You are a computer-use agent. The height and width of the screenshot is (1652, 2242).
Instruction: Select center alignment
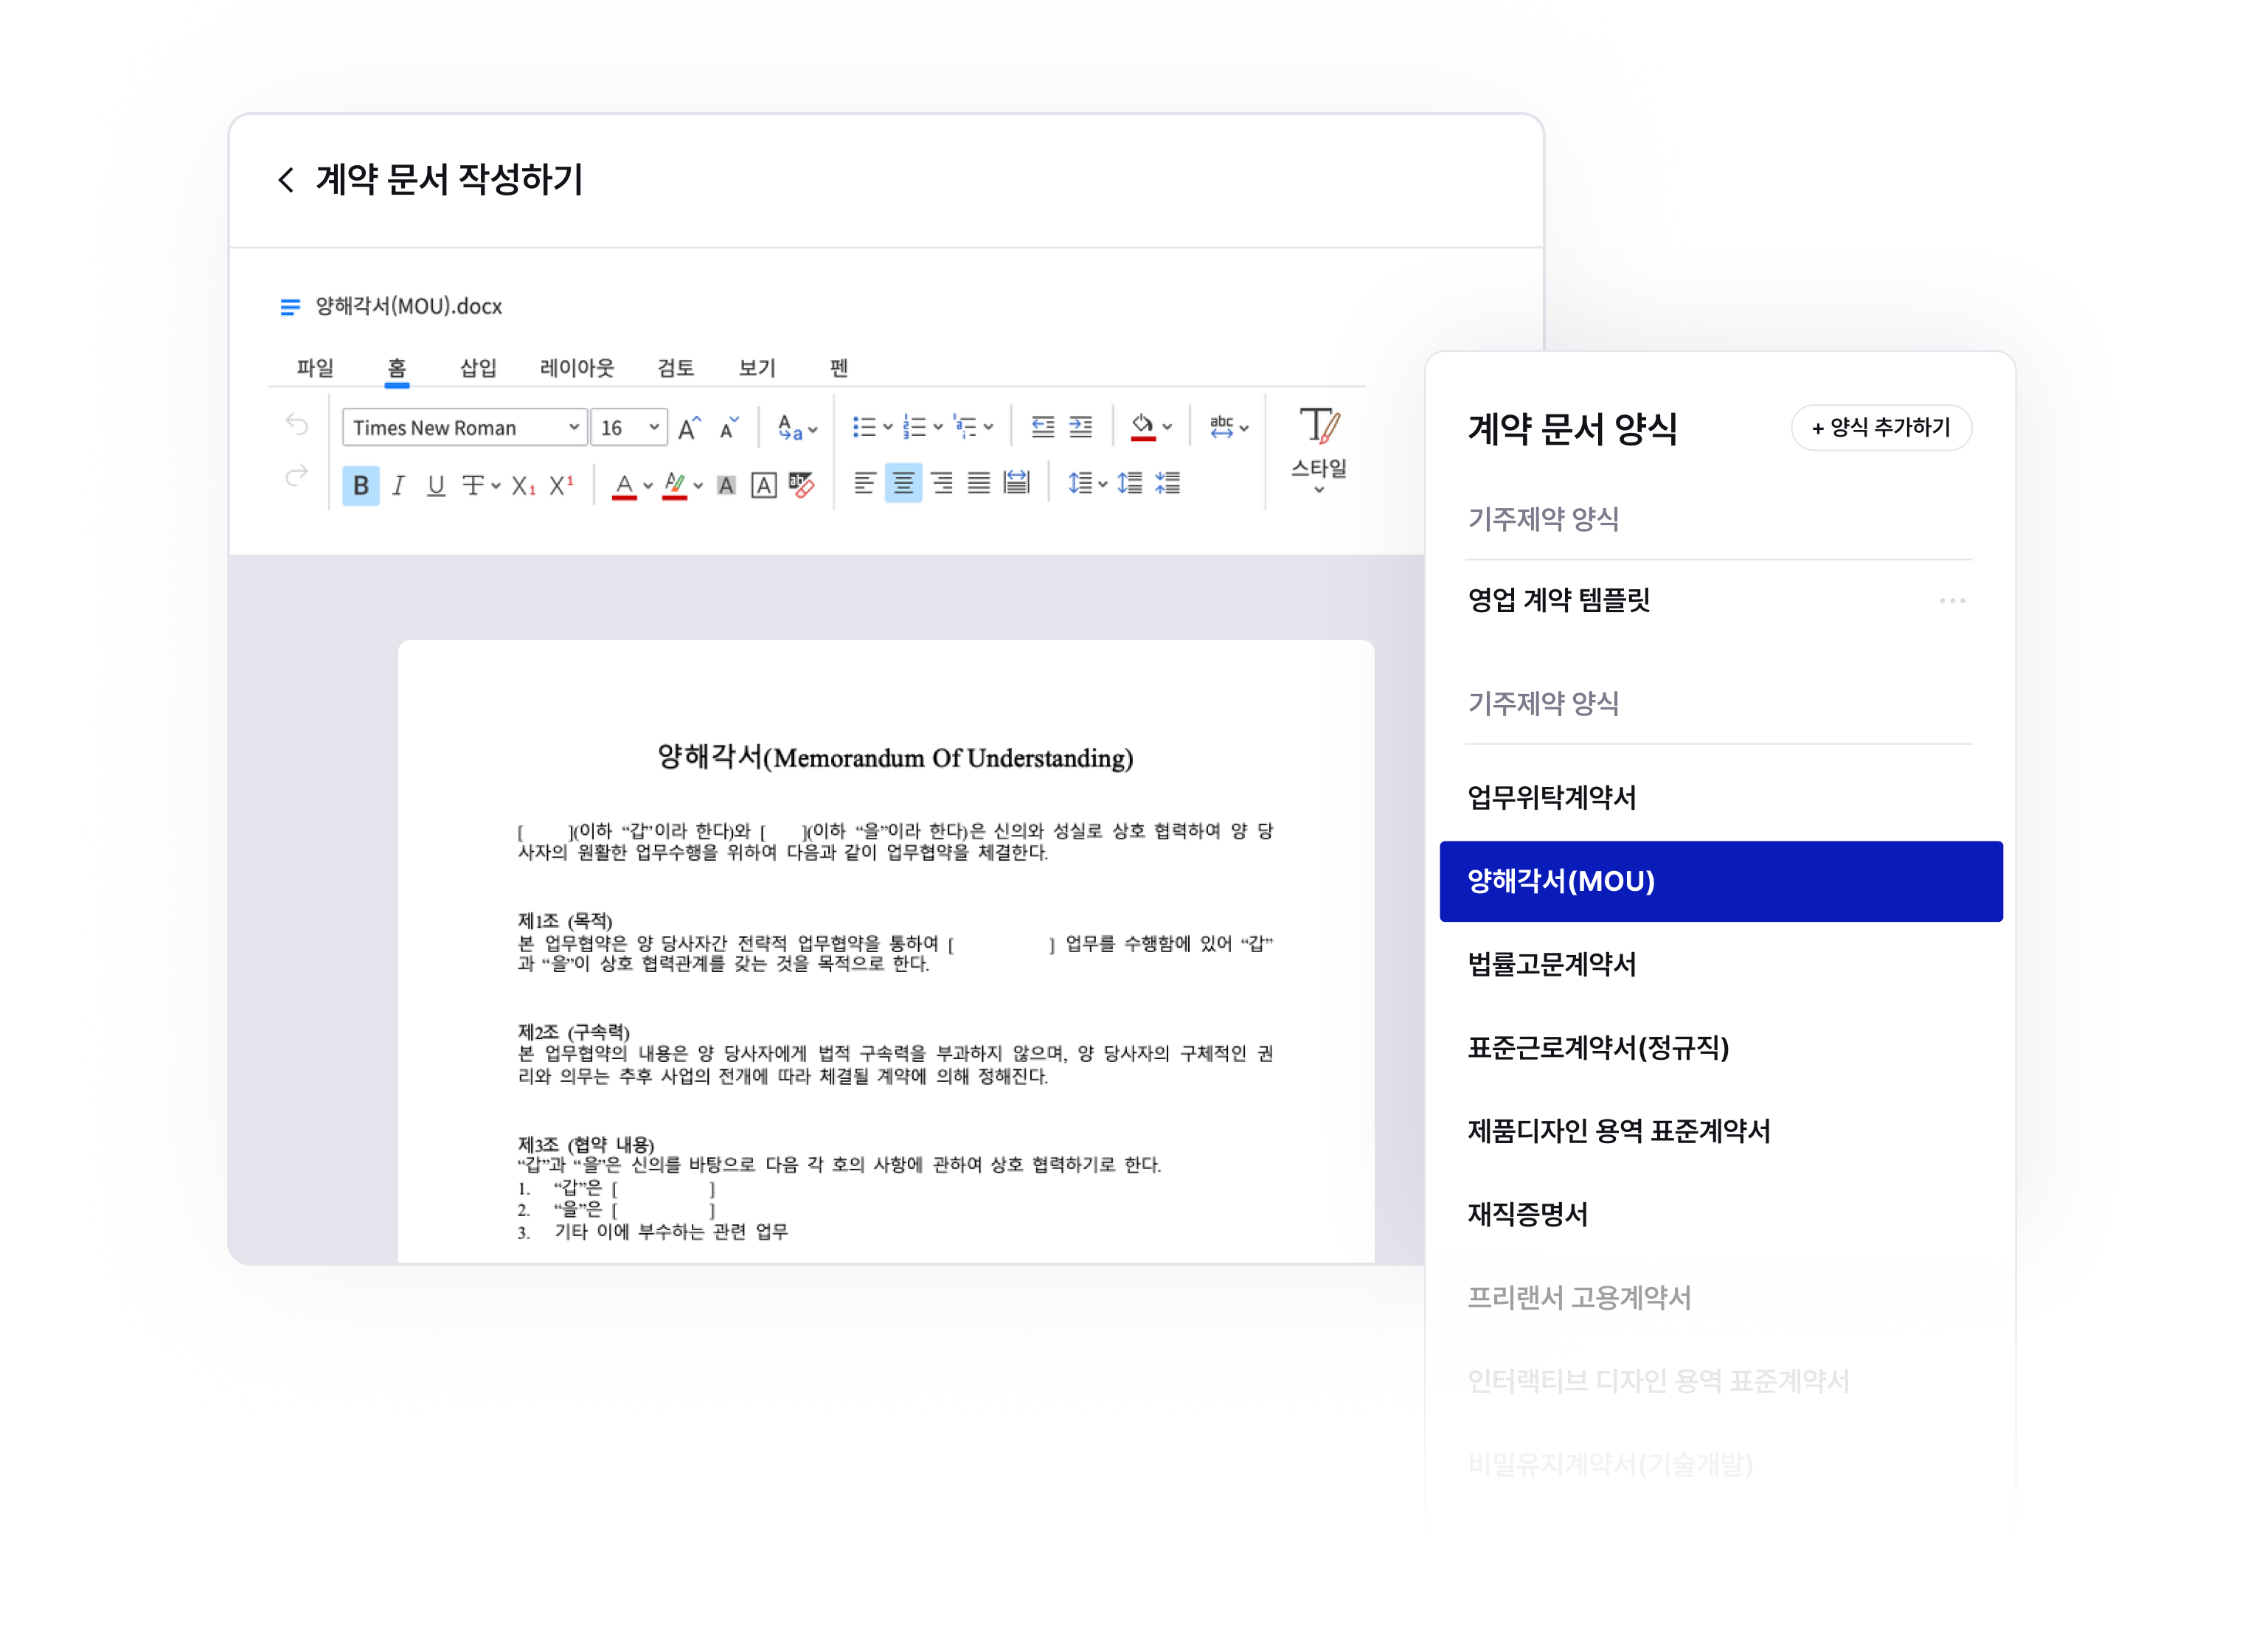(903, 484)
